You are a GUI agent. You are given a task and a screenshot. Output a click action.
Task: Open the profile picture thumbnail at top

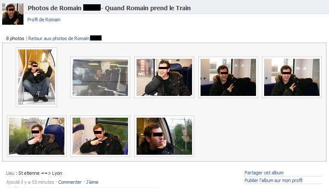pos(13,14)
